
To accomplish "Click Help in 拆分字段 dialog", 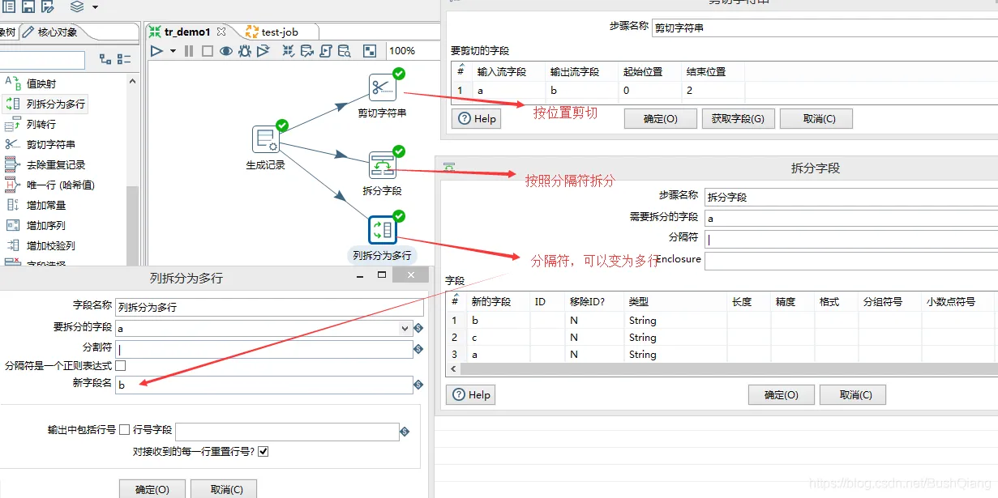I will tap(471, 394).
